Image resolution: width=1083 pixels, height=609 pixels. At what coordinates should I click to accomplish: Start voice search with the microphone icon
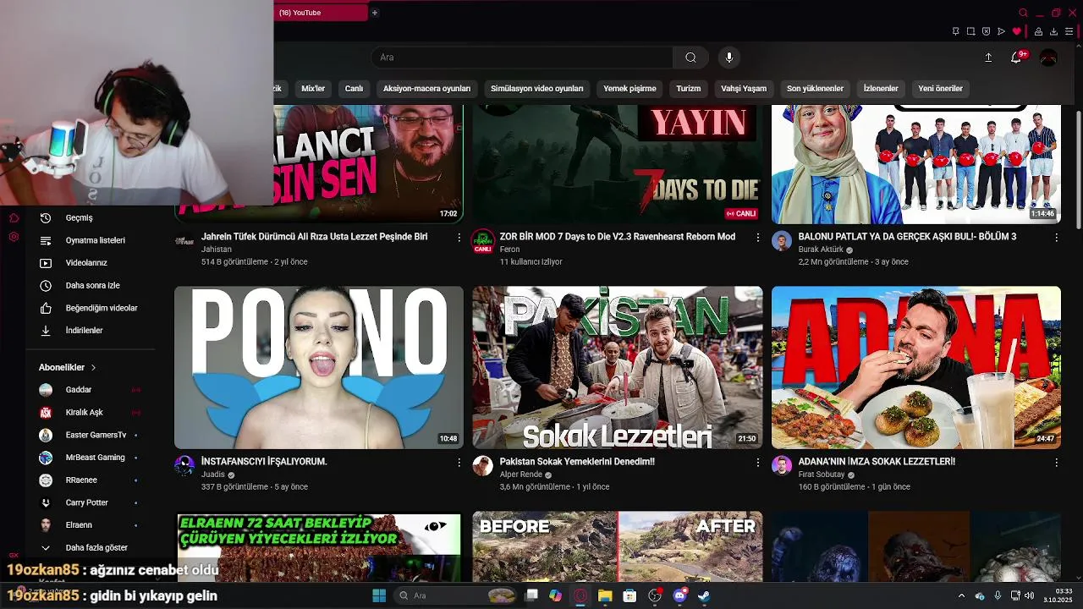coord(729,58)
